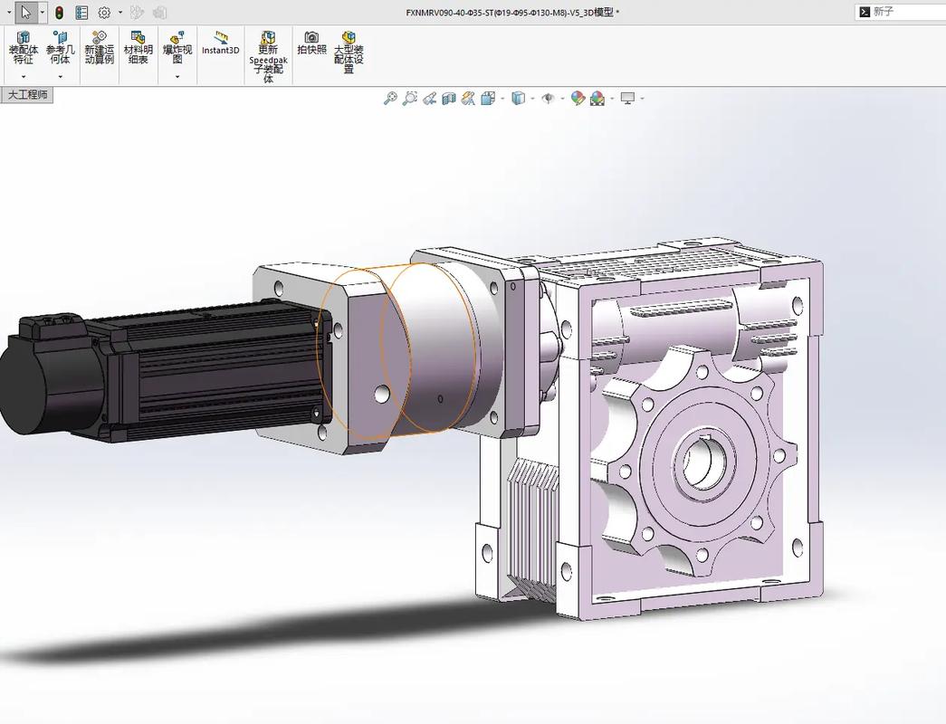Click the 材料明细表 button
Image resolution: width=946 pixels, height=724 pixels.
139,49
